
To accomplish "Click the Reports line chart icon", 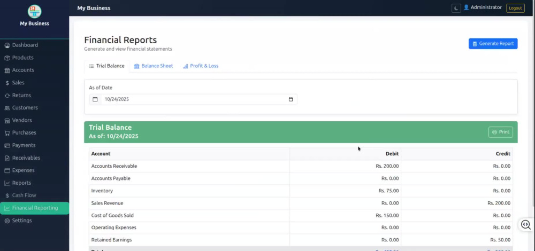I will pyautogui.click(x=7, y=183).
